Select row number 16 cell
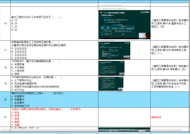190x134 pixels. click(5, 24)
